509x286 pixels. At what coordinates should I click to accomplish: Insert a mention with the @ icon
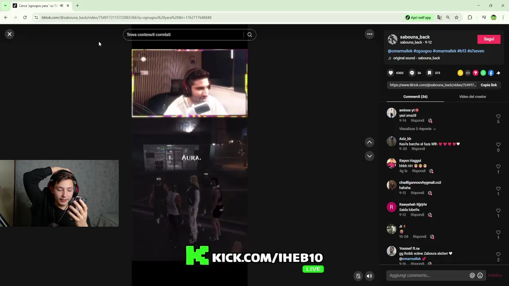[x=472, y=275]
